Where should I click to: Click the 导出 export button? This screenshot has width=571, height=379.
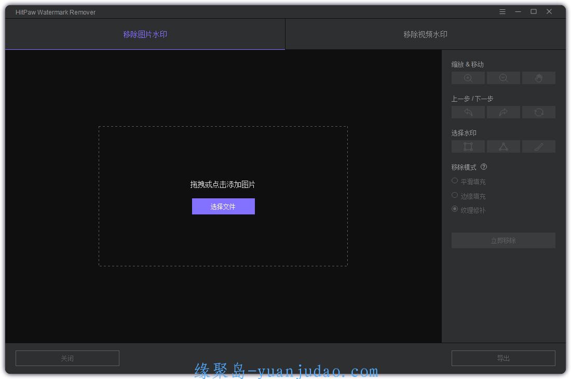click(x=504, y=358)
